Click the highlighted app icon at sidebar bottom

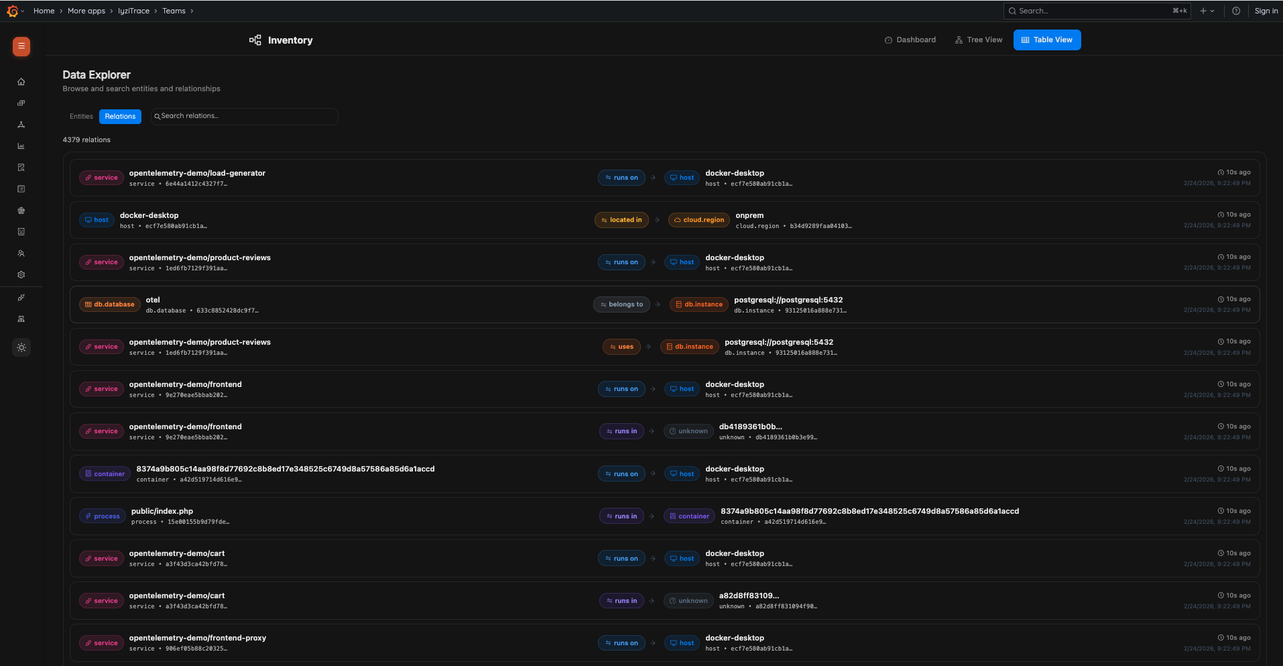(x=21, y=347)
